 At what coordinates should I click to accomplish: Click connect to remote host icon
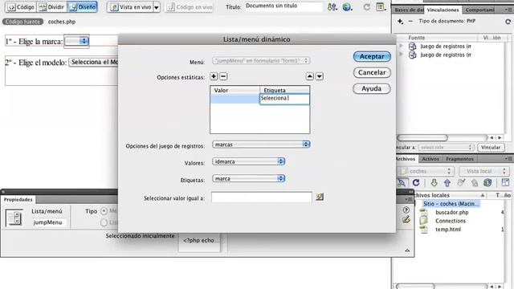402,182
